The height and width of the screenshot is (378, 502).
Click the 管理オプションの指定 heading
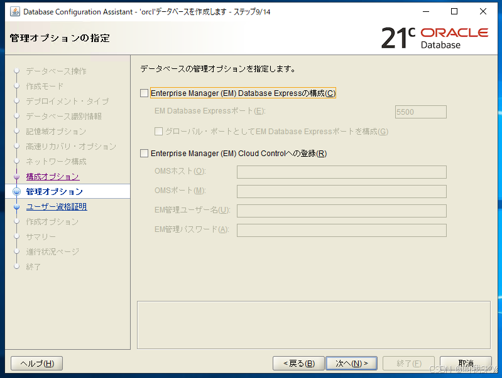(60, 38)
